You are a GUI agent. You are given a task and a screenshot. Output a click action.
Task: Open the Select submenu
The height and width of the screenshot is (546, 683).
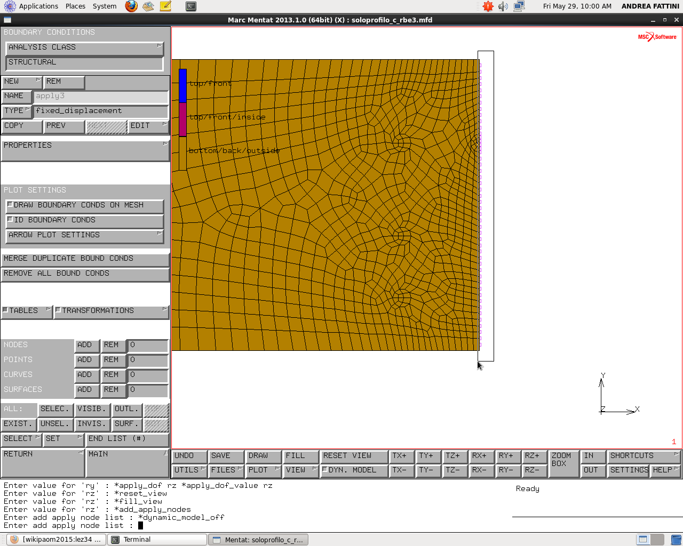tap(21, 439)
